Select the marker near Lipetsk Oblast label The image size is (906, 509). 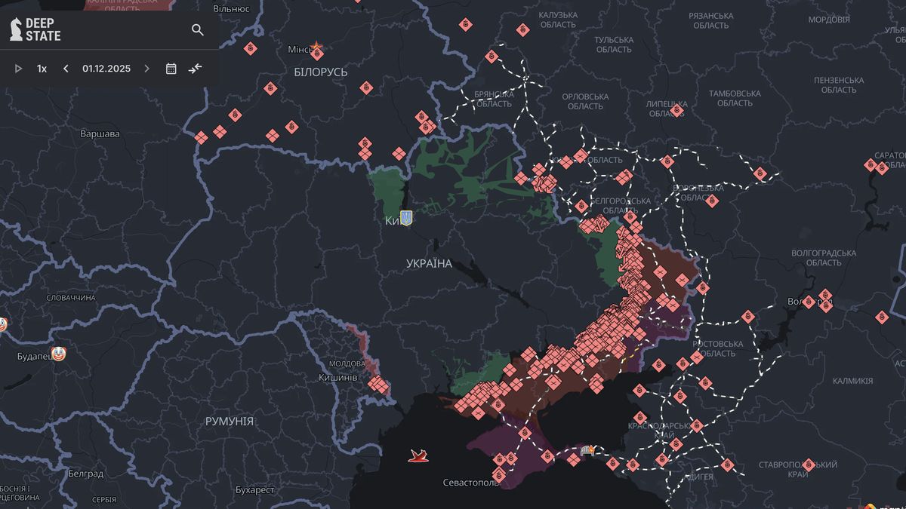(676, 111)
